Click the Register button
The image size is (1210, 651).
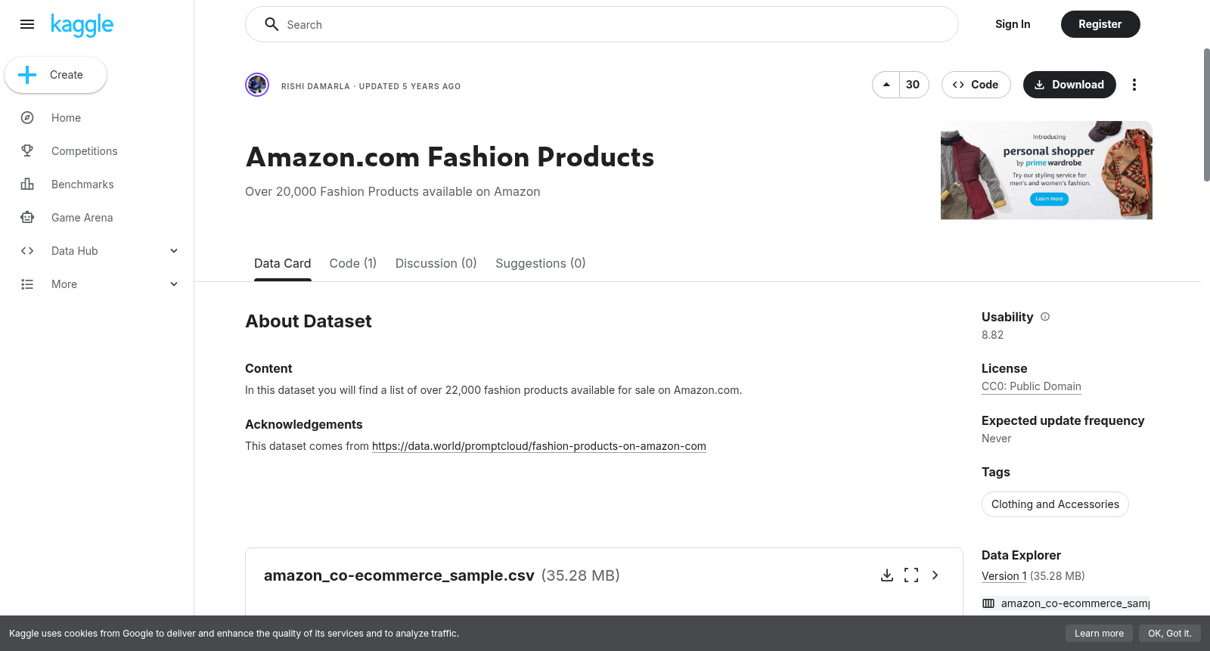point(1100,24)
